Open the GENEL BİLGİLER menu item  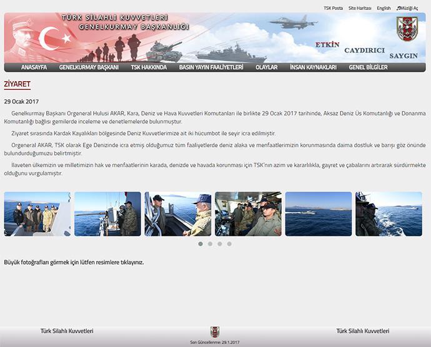pyautogui.click(x=368, y=67)
